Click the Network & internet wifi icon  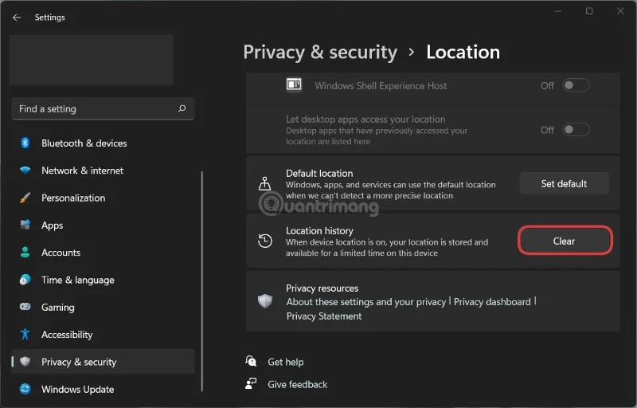tap(25, 171)
